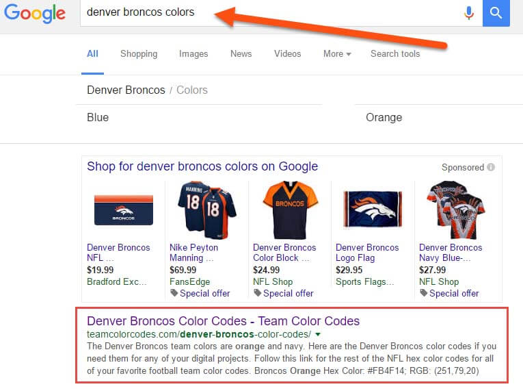523x391 pixels.
Task: Click the blue magnifier search button
Action: pyautogui.click(x=496, y=13)
